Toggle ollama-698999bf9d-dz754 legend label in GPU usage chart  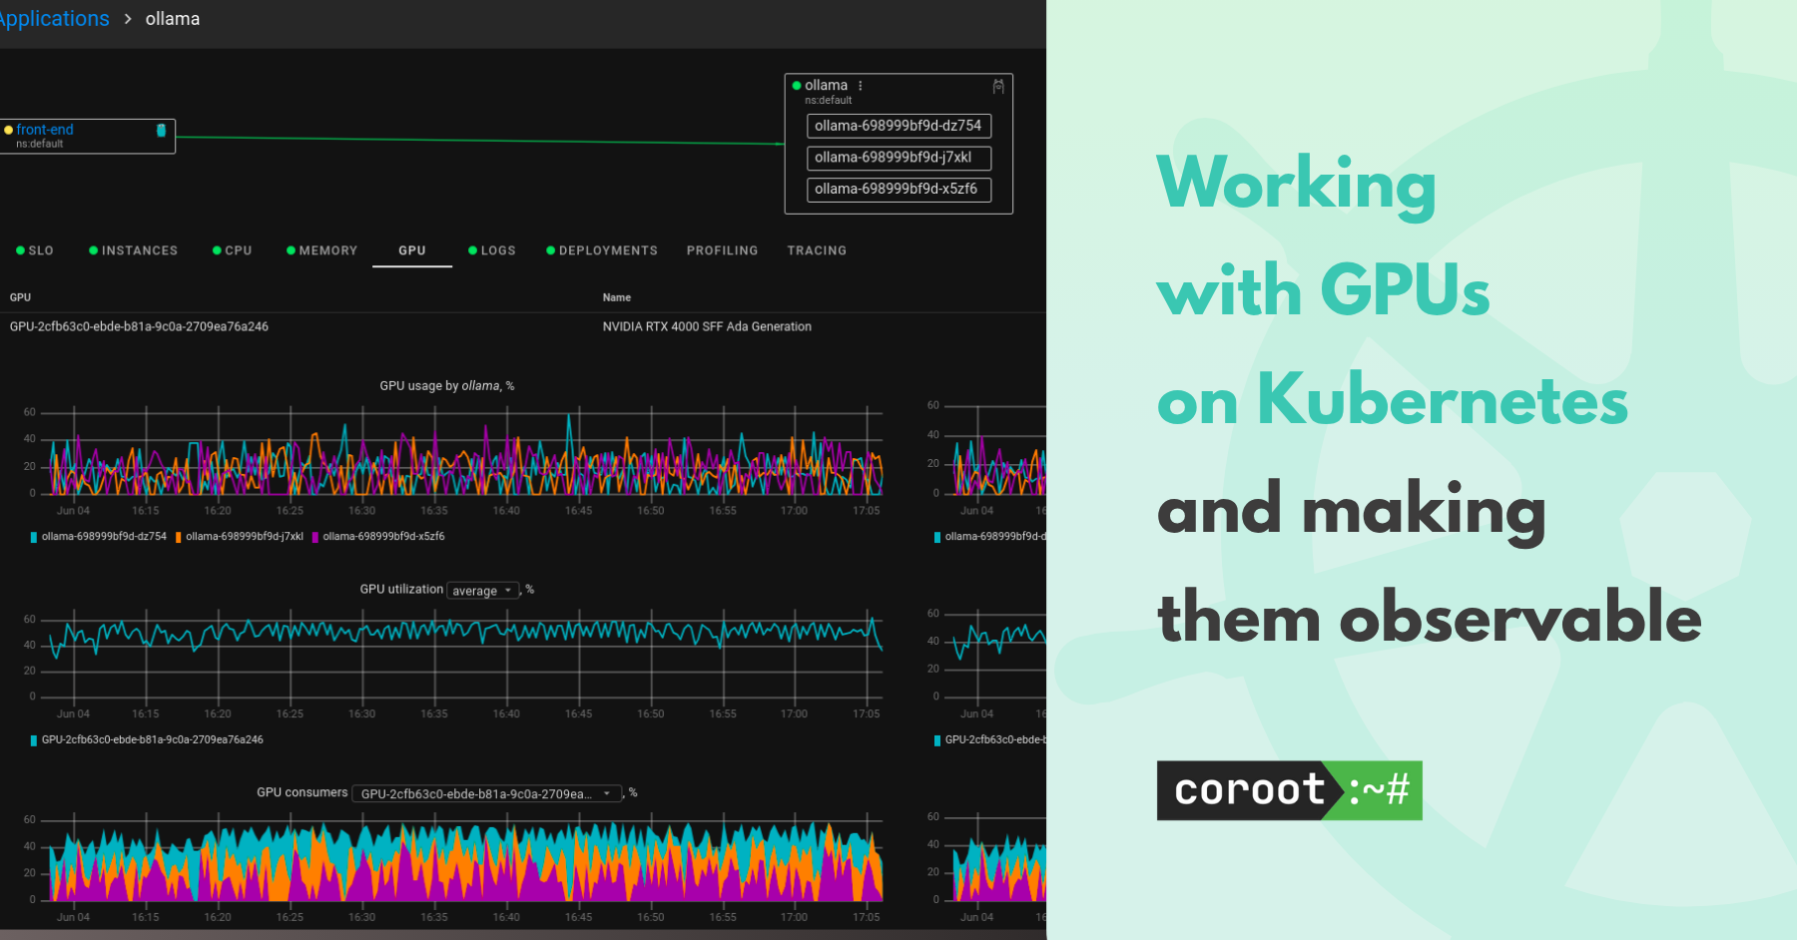pos(104,537)
